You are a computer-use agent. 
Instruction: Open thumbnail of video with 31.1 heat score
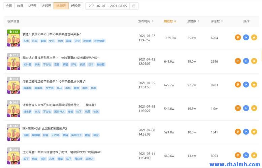[x=13, y=85]
